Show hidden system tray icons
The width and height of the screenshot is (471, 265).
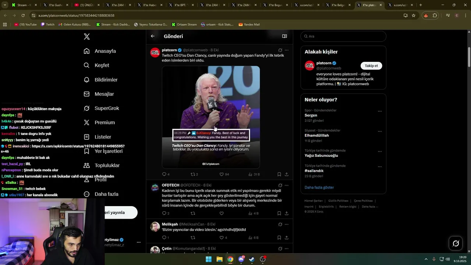coord(426,259)
